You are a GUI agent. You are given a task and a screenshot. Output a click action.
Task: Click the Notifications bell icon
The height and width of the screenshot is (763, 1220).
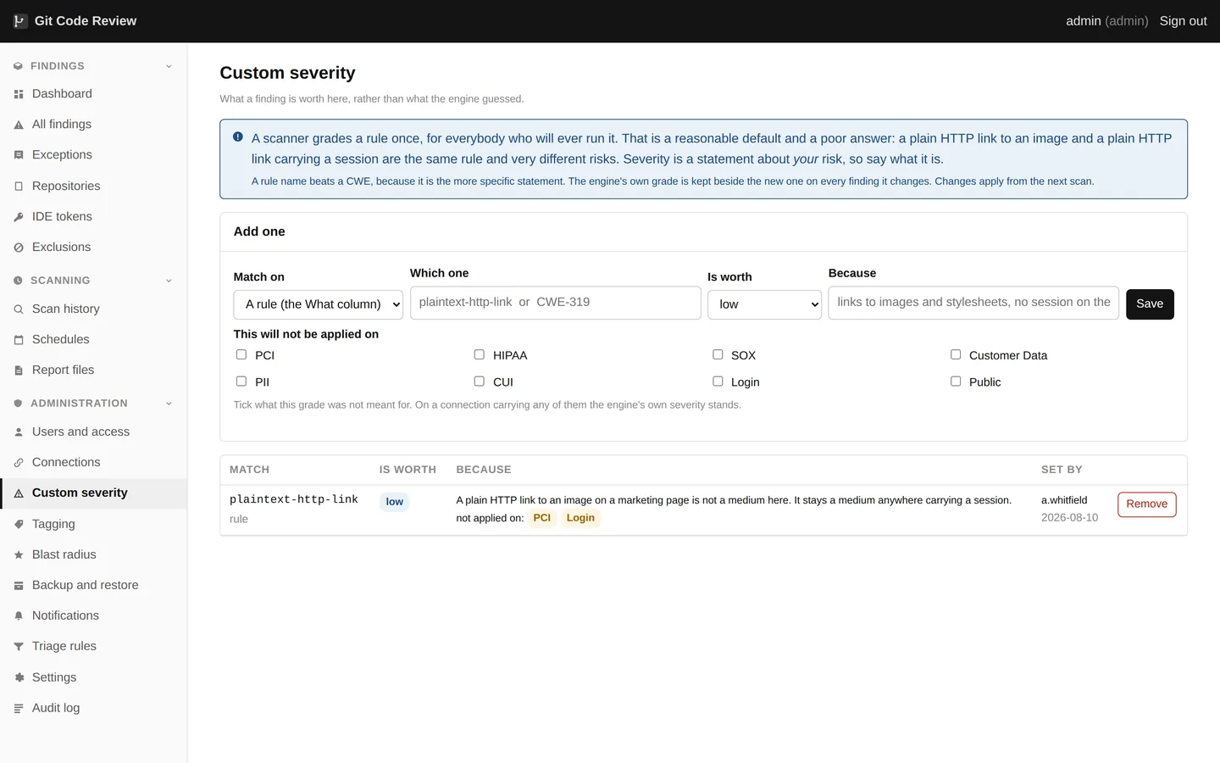19,616
